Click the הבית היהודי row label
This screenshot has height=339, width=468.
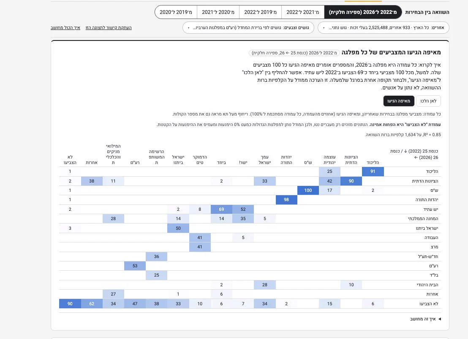pyautogui.click(x=427, y=285)
